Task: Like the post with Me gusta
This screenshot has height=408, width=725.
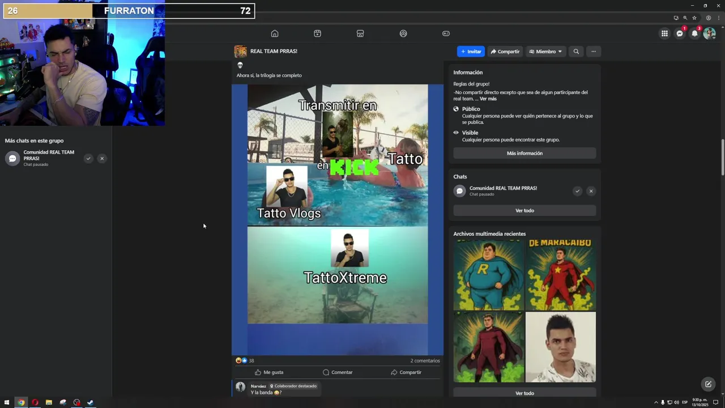Action: [x=269, y=372]
